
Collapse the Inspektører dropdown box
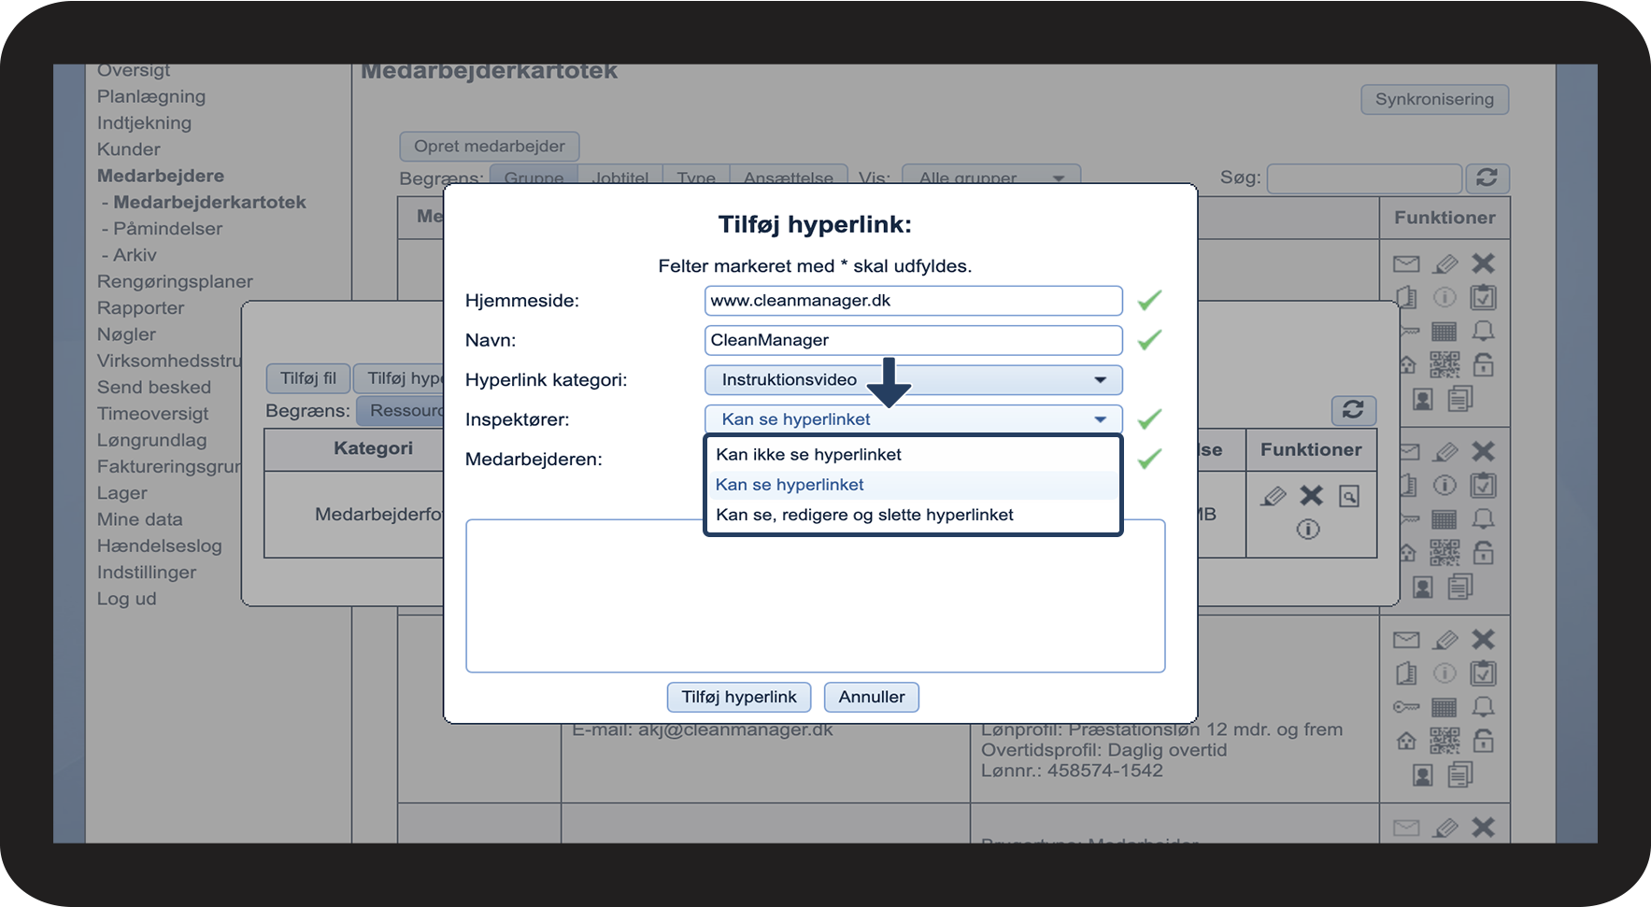point(913,419)
